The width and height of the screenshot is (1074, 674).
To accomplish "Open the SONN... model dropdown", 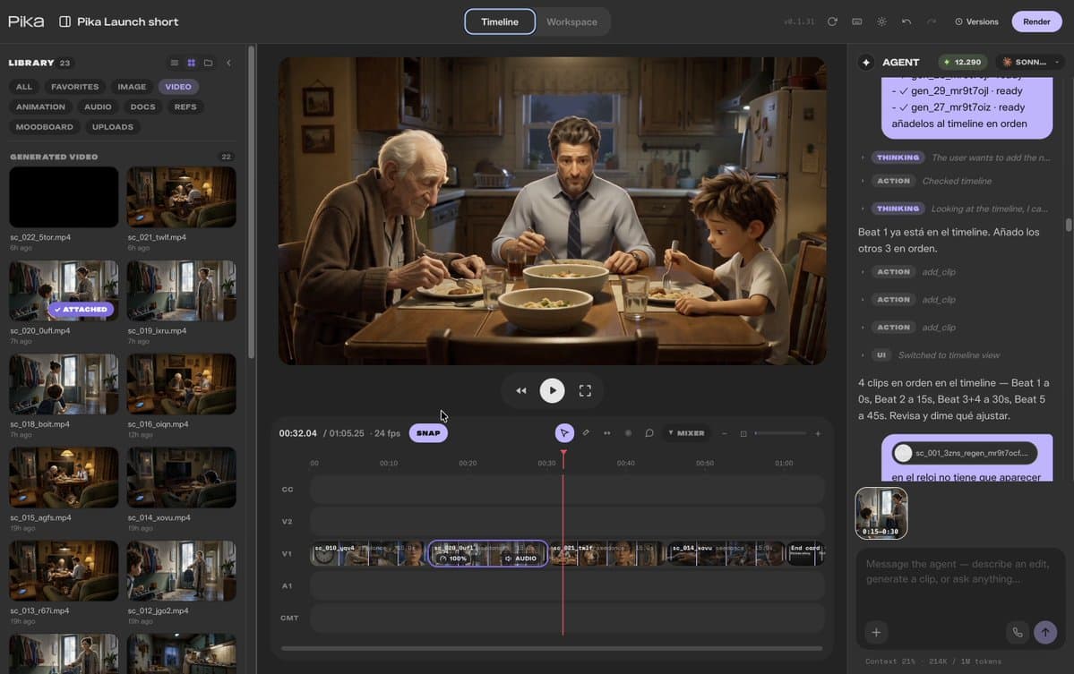I will coord(1030,63).
